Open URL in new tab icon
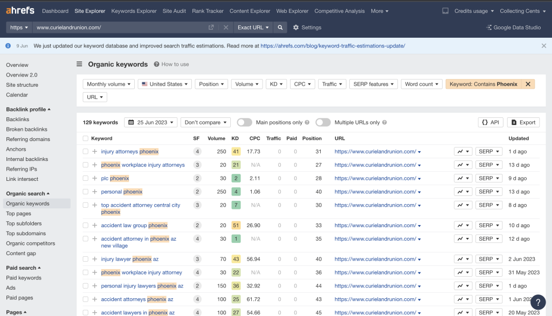 click(211, 27)
